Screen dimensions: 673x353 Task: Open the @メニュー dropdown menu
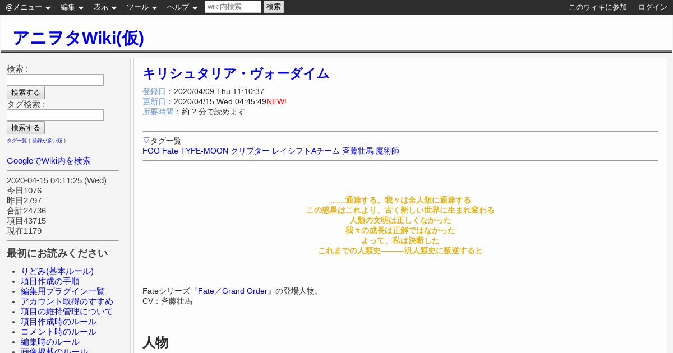pos(28,7)
